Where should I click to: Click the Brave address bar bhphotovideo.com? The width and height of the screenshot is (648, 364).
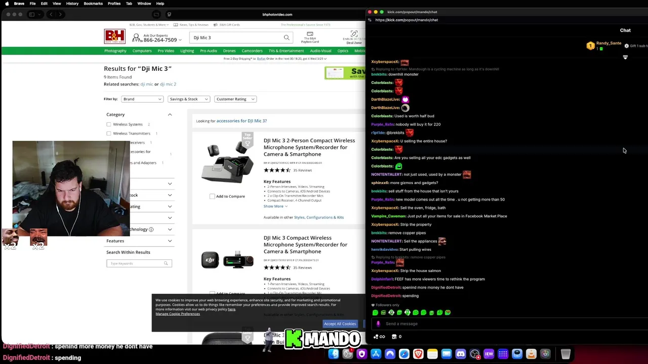click(277, 14)
